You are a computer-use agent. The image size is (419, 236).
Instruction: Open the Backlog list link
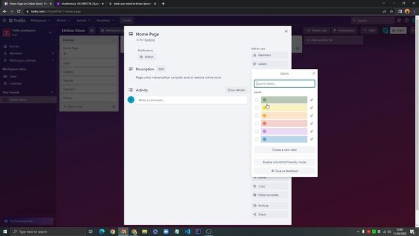pos(150,40)
